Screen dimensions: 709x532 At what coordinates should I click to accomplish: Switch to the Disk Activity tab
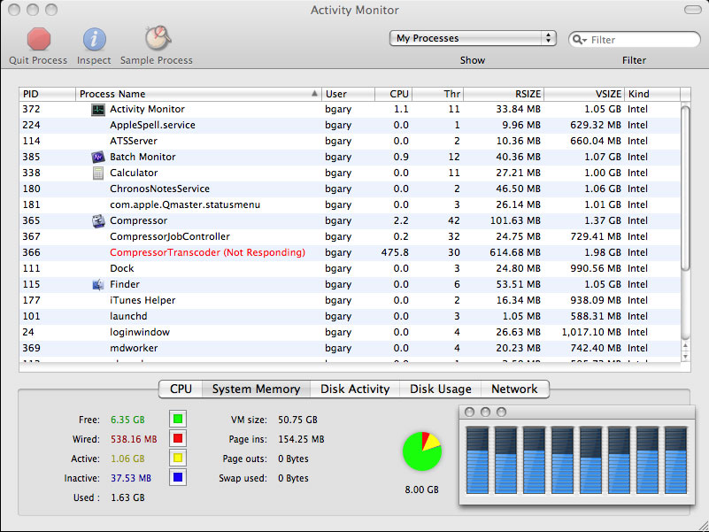pyautogui.click(x=355, y=389)
